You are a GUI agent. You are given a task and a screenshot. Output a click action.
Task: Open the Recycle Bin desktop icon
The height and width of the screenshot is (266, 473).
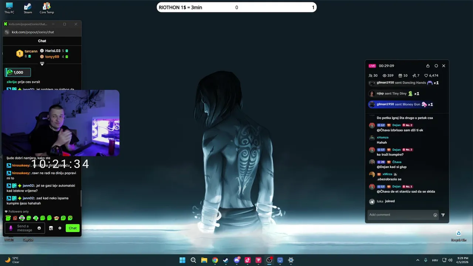point(459,236)
